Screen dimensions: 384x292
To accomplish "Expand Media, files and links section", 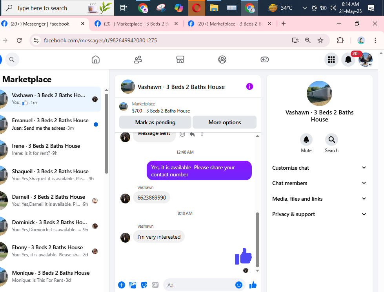I will pyautogui.click(x=319, y=199).
